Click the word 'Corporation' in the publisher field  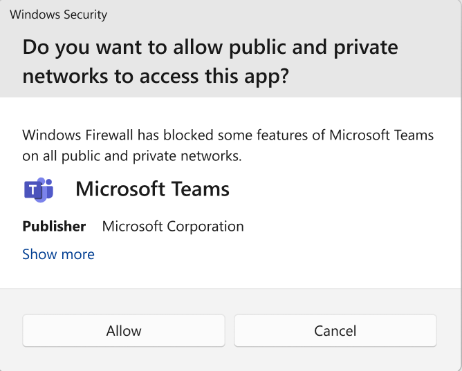point(205,227)
